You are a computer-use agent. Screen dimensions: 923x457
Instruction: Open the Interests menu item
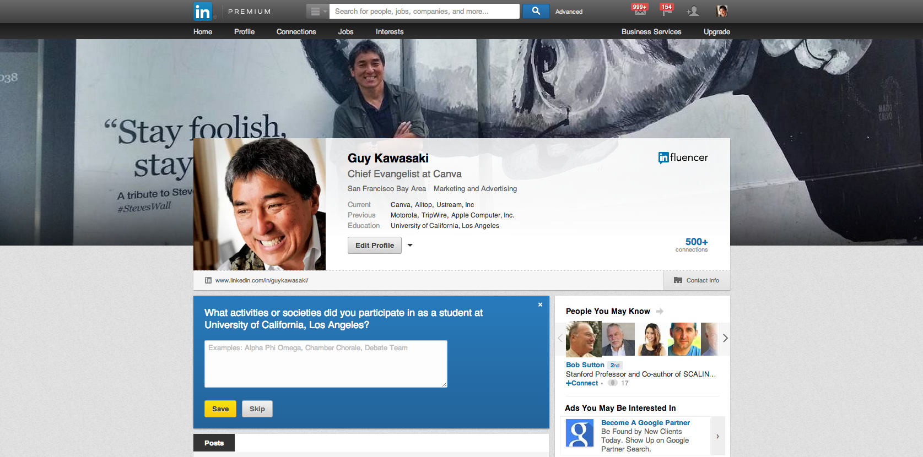390,31
